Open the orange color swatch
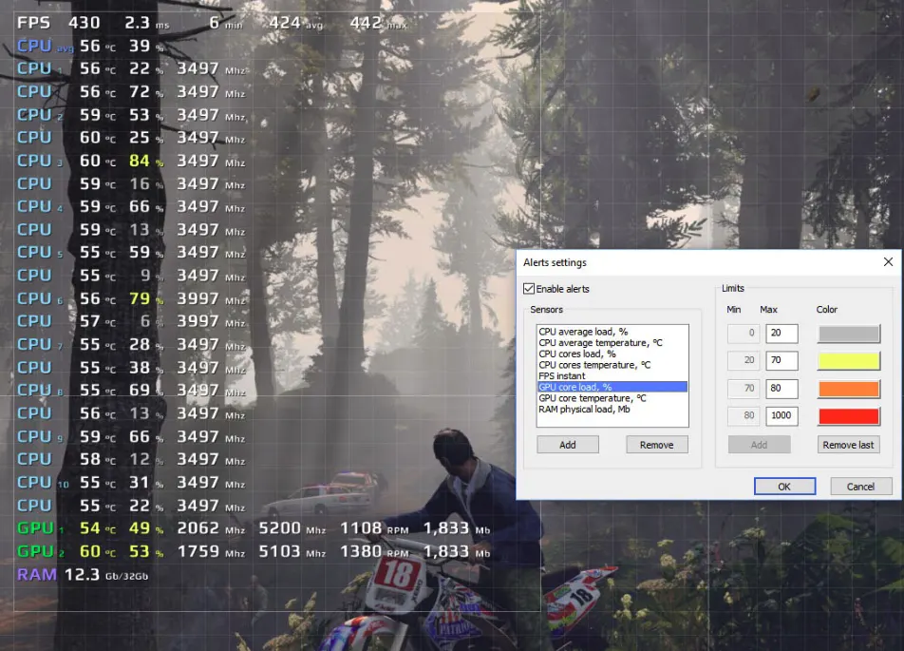904x651 pixels. click(849, 389)
